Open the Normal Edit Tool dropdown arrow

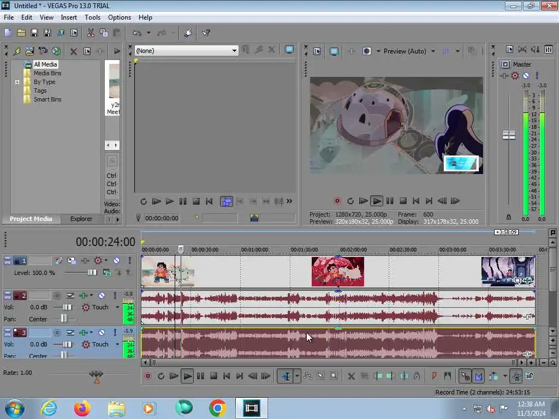click(x=297, y=376)
